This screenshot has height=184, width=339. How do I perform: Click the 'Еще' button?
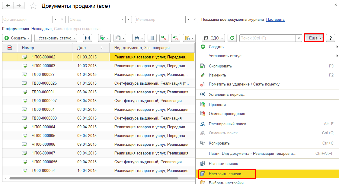314,38
